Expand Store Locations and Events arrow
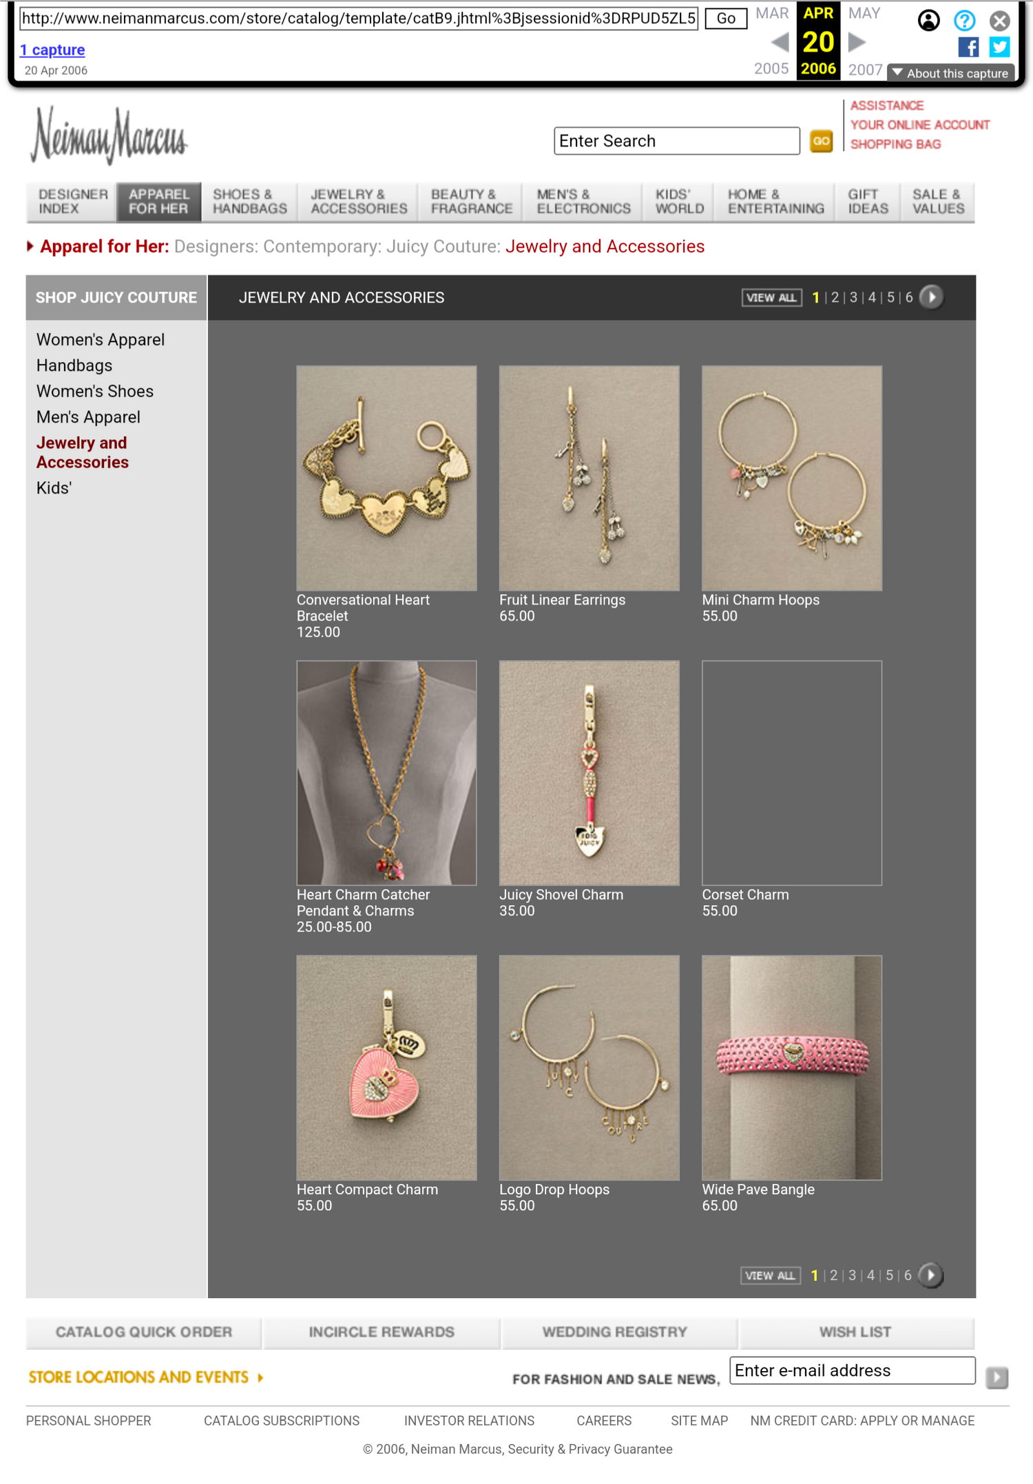 click(x=260, y=1377)
